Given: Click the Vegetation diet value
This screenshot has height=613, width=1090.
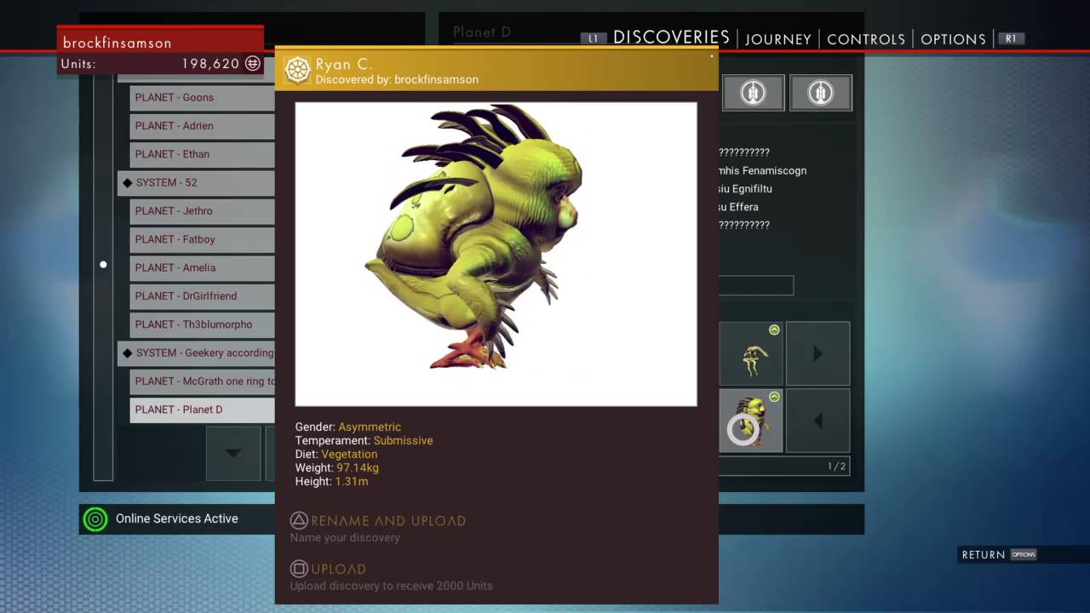Looking at the screenshot, I should [349, 455].
